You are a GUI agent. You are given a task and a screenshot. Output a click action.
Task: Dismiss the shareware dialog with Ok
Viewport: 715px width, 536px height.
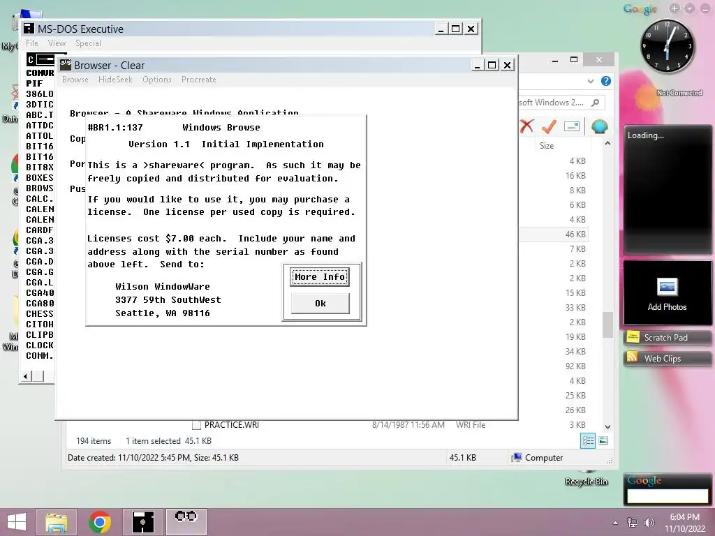[320, 304]
